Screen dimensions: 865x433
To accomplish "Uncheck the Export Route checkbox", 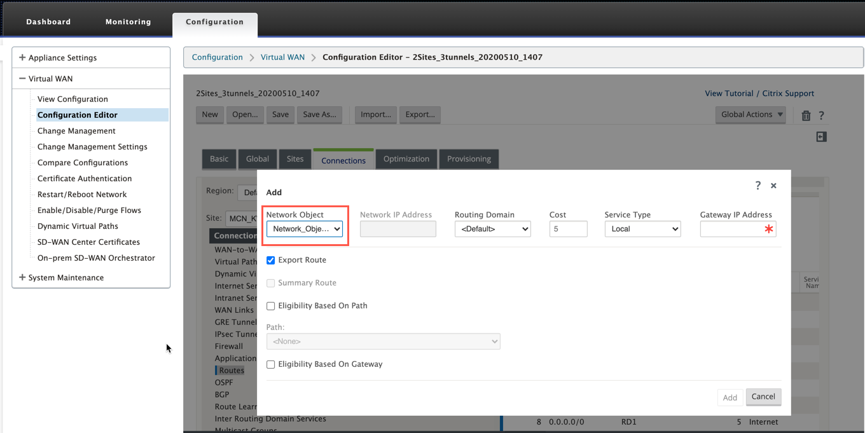I will coord(270,260).
